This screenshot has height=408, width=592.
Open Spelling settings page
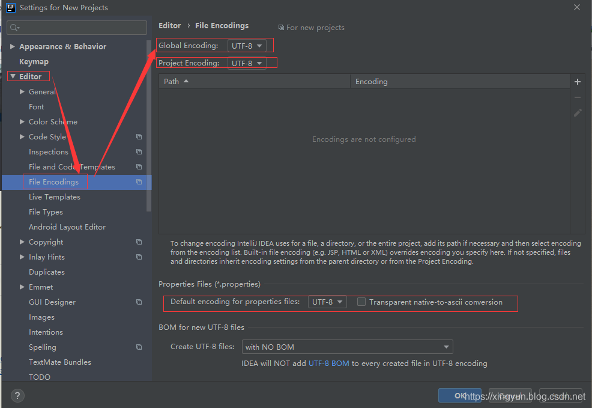[x=42, y=347]
